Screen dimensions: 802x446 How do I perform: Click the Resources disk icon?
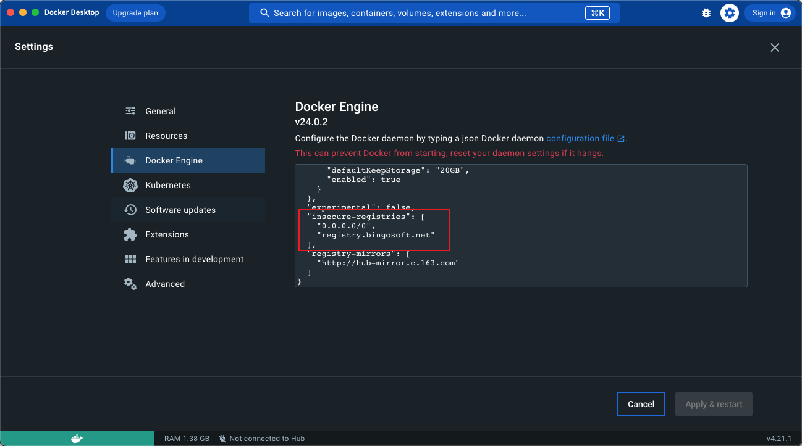130,136
